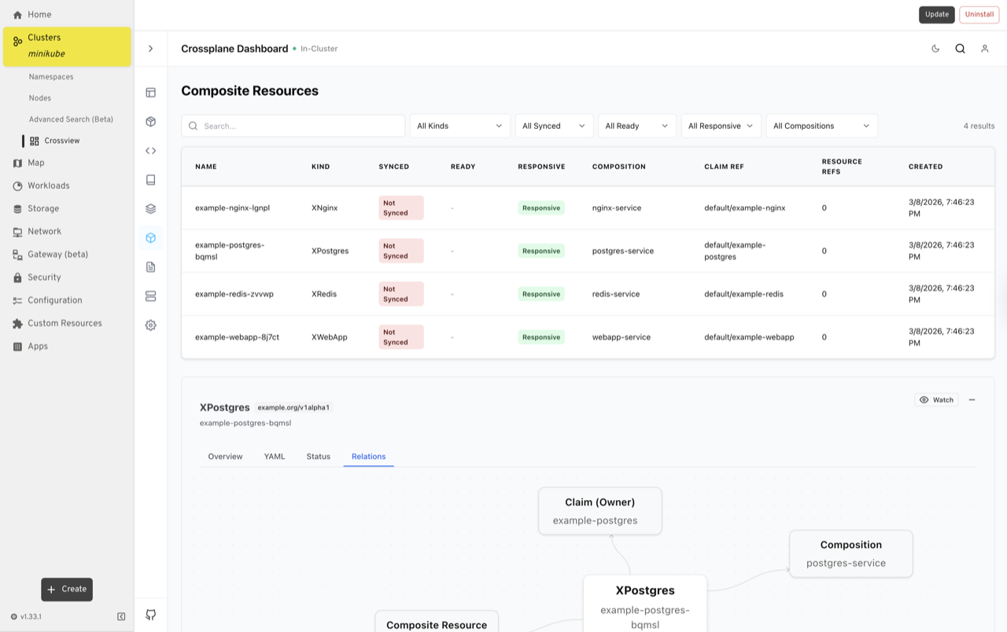Click the layout dashboard icon in the Crossview sidebar
1007x632 pixels.
click(x=150, y=93)
